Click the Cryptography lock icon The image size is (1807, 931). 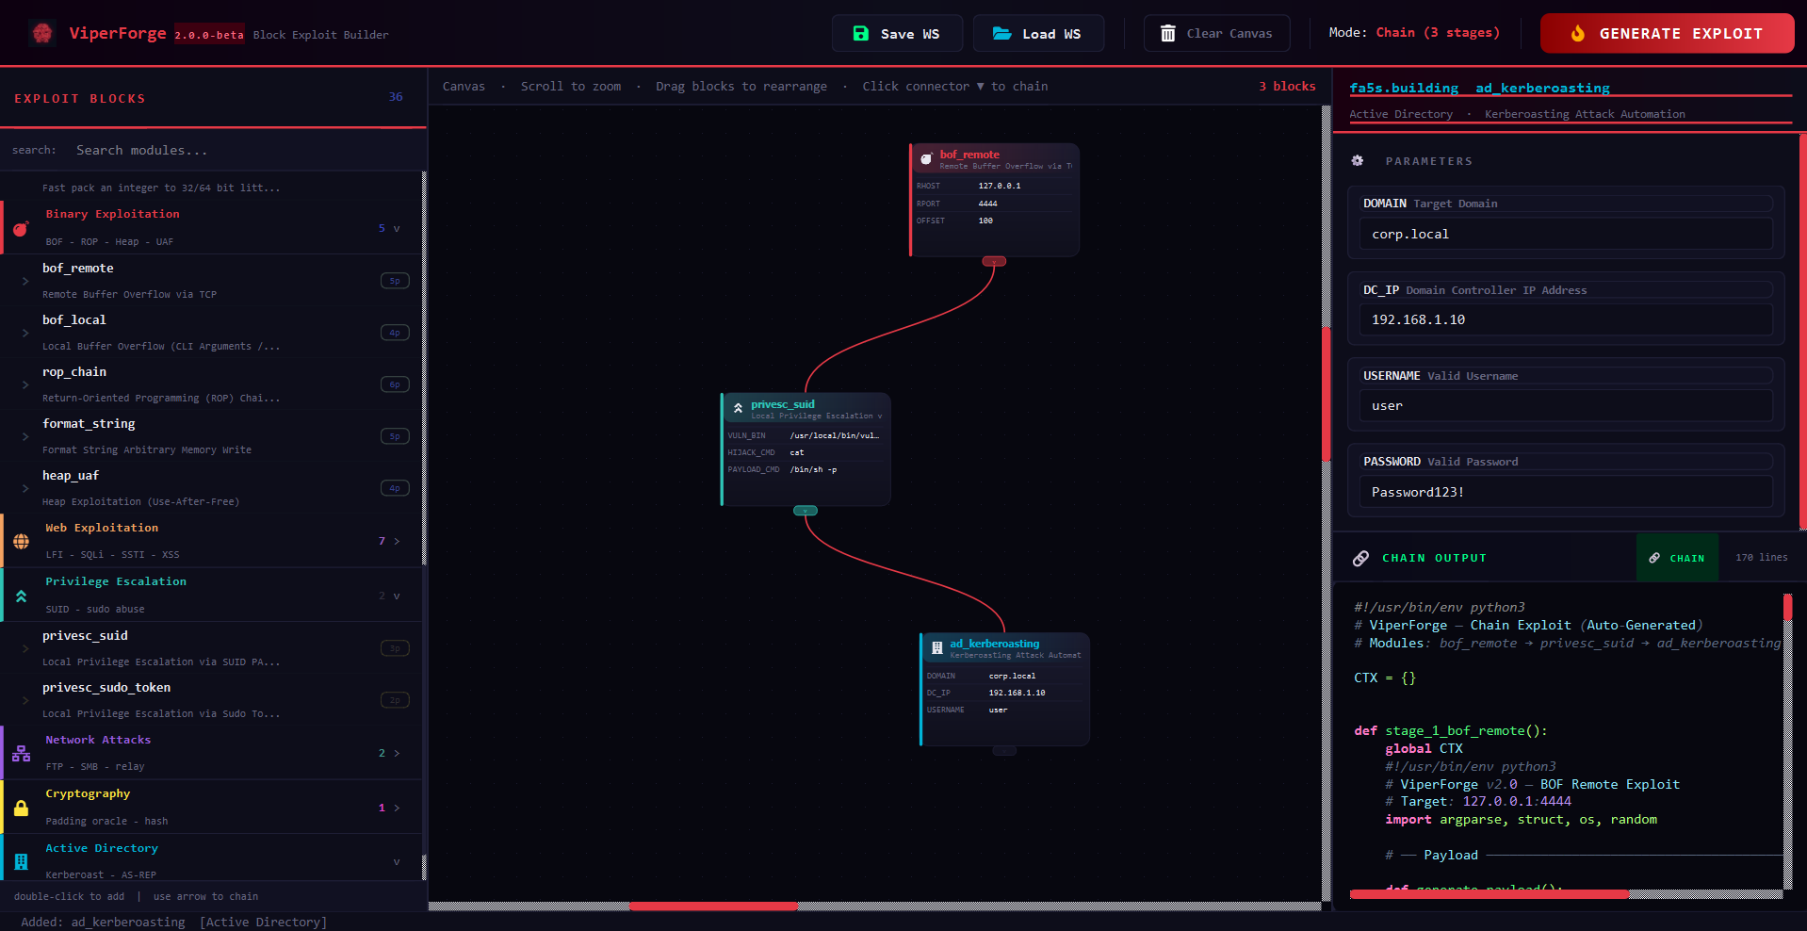[x=21, y=808]
